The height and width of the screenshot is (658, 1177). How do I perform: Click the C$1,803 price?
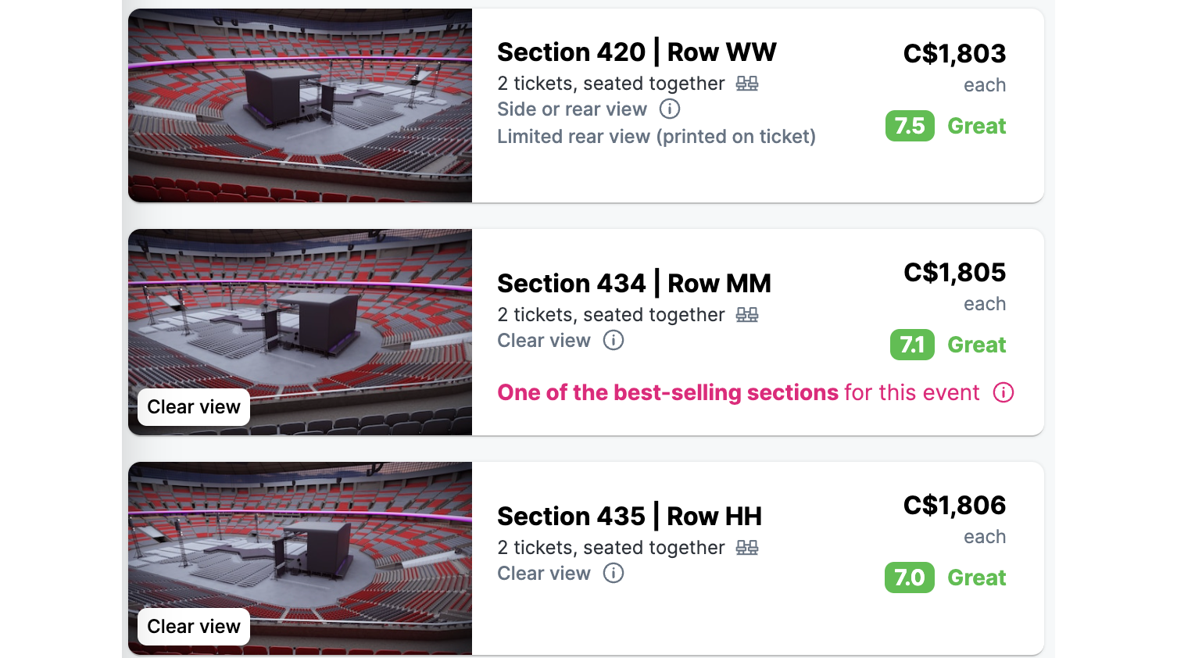click(x=954, y=53)
